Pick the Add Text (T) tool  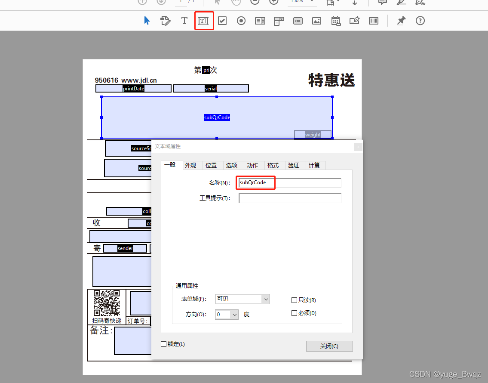[184, 21]
